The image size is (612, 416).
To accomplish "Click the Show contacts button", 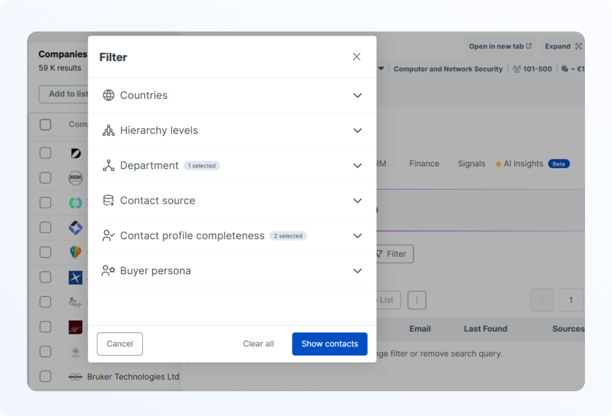I will (x=330, y=344).
